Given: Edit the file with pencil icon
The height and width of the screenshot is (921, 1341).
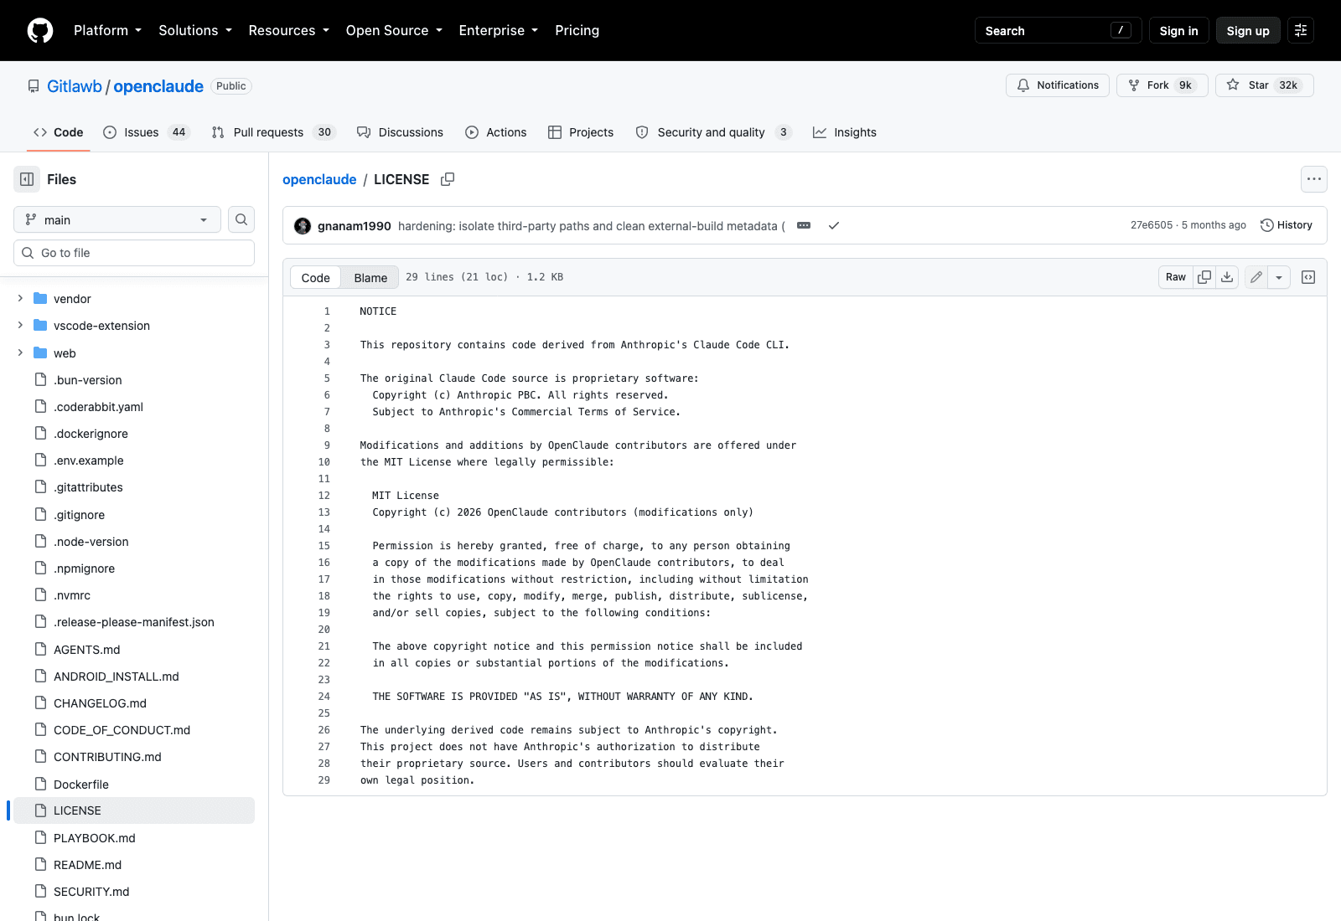Looking at the screenshot, I should (x=1256, y=277).
